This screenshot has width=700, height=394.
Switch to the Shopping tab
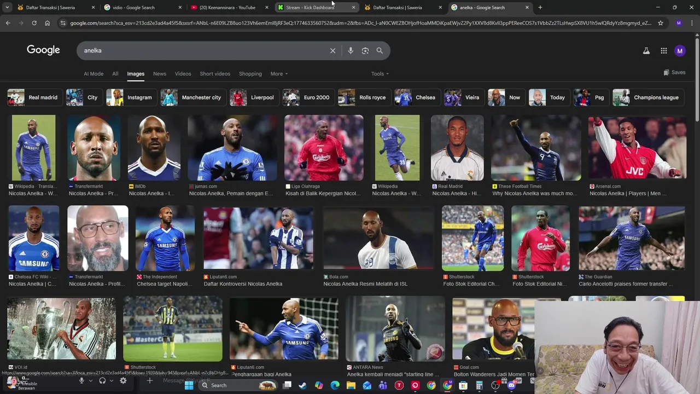(250, 74)
